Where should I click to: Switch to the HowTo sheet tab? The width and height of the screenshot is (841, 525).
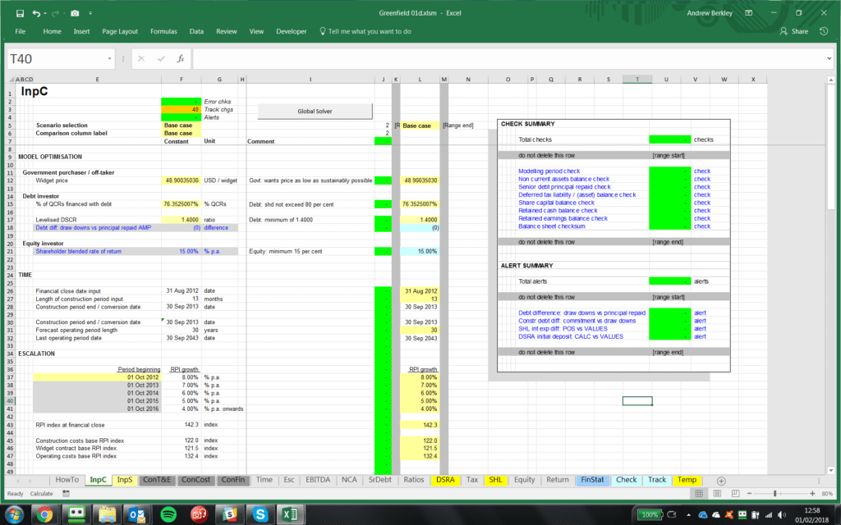click(x=67, y=480)
